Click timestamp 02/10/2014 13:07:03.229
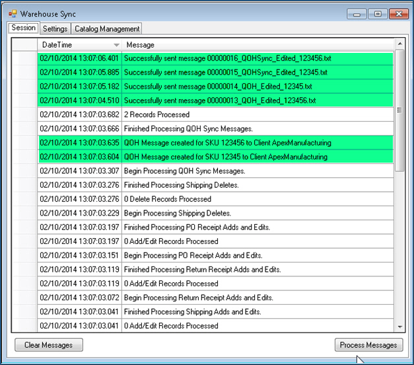This screenshot has width=414, height=365. (x=79, y=213)
